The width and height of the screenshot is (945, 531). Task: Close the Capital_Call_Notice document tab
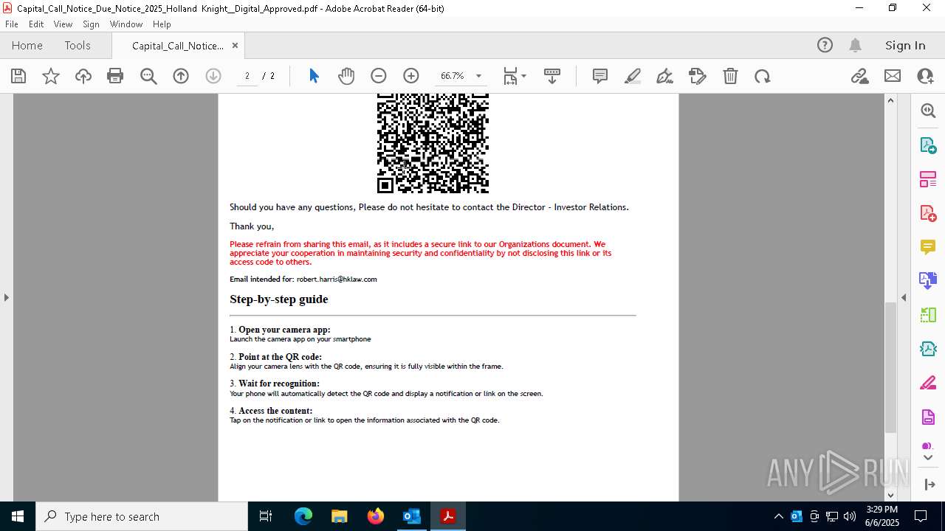coord(235,45)
